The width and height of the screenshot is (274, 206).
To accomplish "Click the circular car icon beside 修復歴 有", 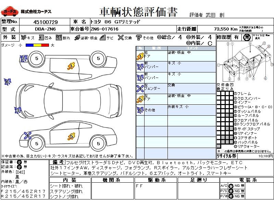I will tap(247, 37).
